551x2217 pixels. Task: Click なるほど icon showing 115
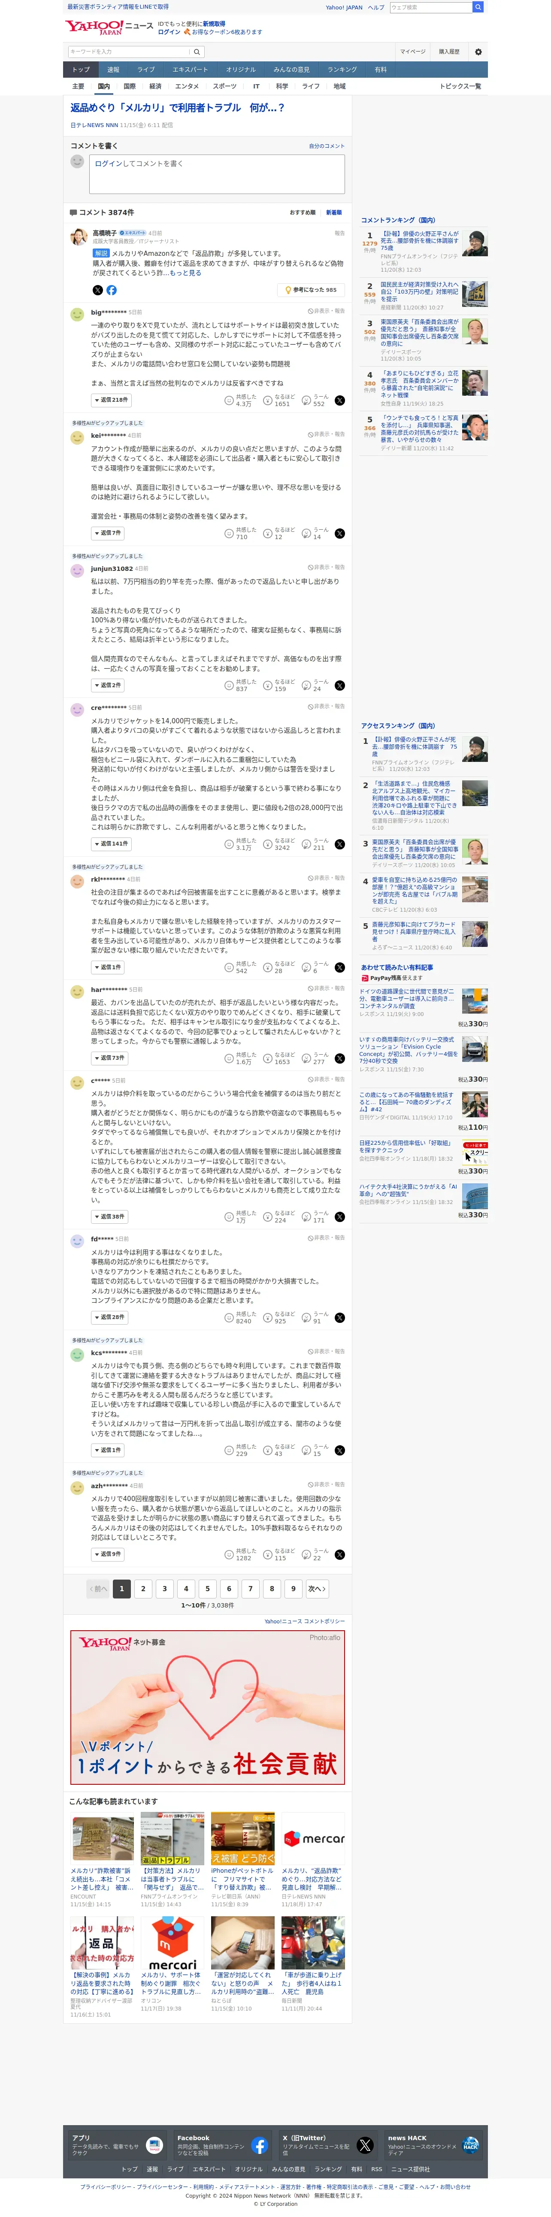pos(268,1554)
